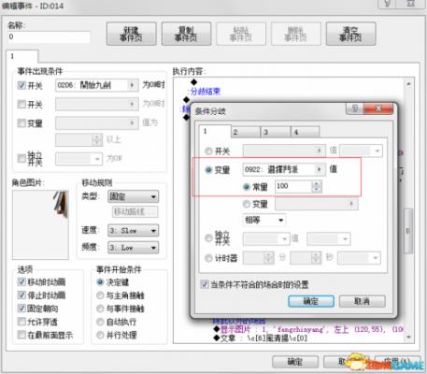Click the 名称 name input field

(x=49, y=36)
